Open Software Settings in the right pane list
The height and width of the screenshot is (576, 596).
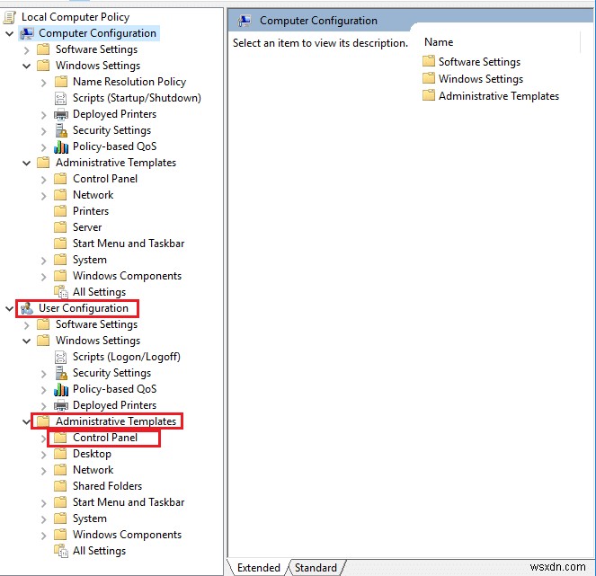coord(479,61)
